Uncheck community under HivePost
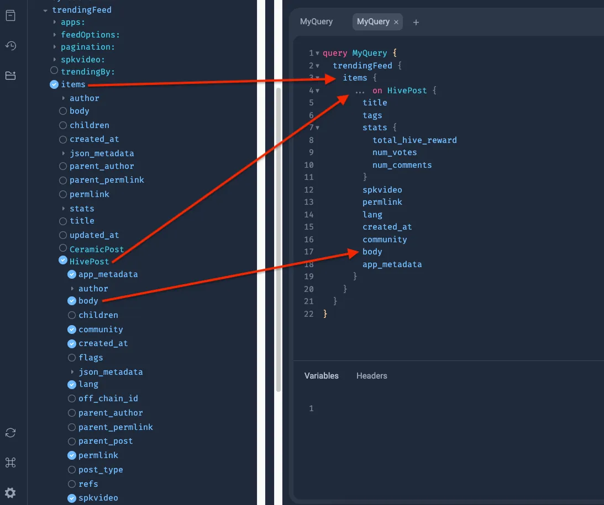 tap(72, 329)
